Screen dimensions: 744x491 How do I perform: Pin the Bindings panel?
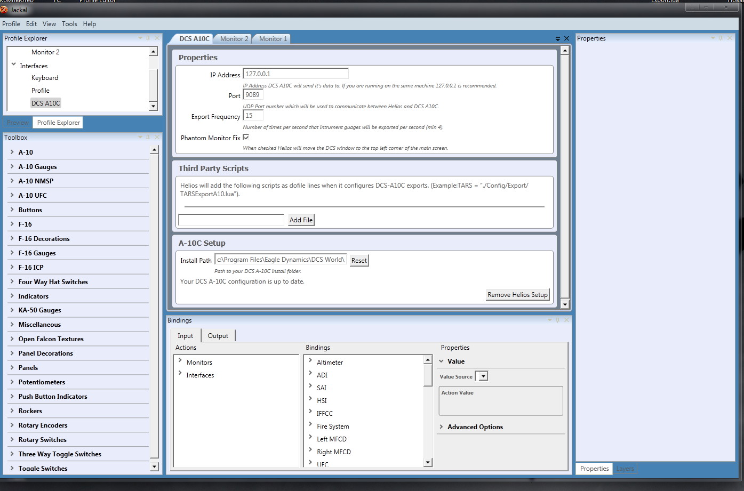(558, 320)
